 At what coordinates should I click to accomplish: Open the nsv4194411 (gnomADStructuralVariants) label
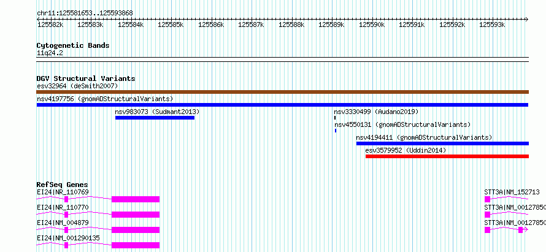tap(424, 137)
